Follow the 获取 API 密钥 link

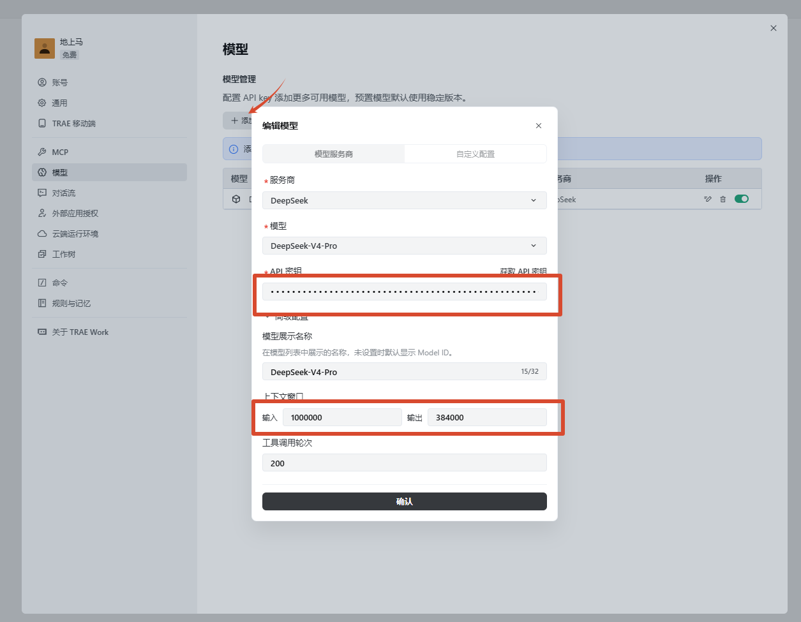point(523,272)
